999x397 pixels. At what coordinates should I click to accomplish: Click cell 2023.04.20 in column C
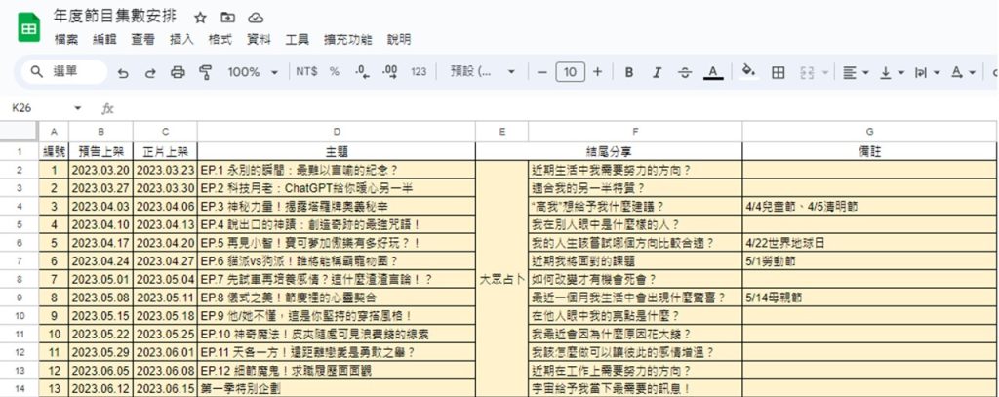coord(165,243)
